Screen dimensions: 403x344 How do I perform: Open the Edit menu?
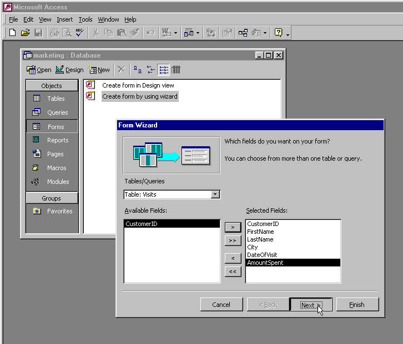tap(28, 19)
